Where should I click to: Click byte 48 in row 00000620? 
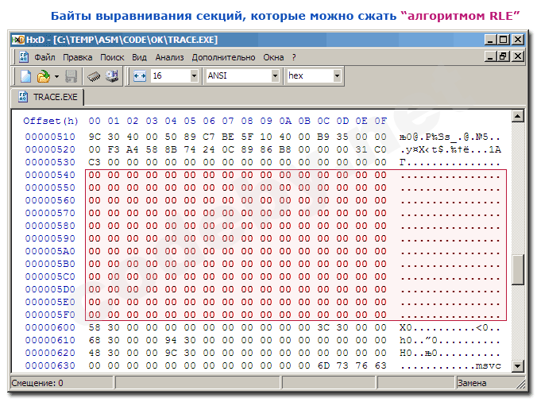coord(95,353)
